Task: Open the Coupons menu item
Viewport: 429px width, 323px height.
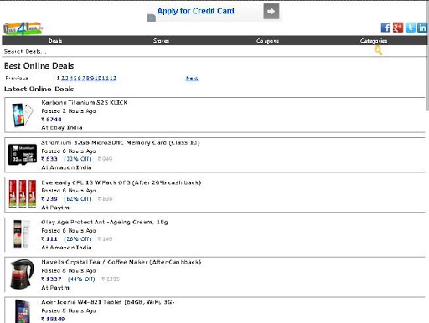Action: click(267, 41)
